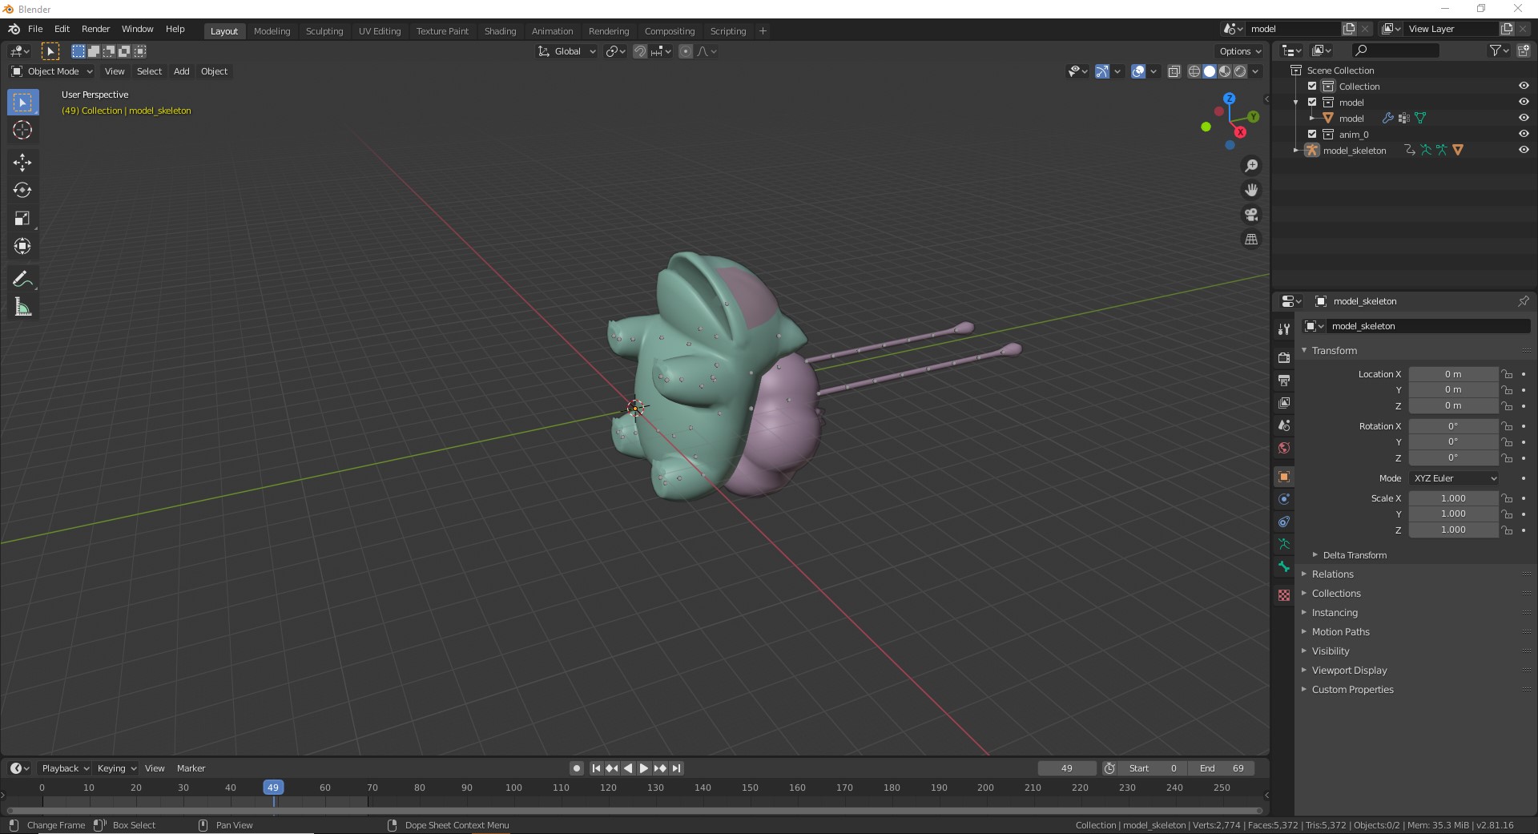The height and width of the screenshot is (834, 1538).
Task: Activate the Scale tool
Action: [x=22, y=219]
